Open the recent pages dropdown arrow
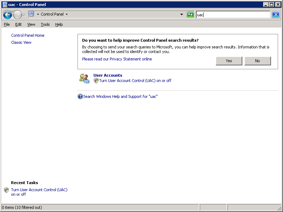The image size is (283, 212). 24,14
